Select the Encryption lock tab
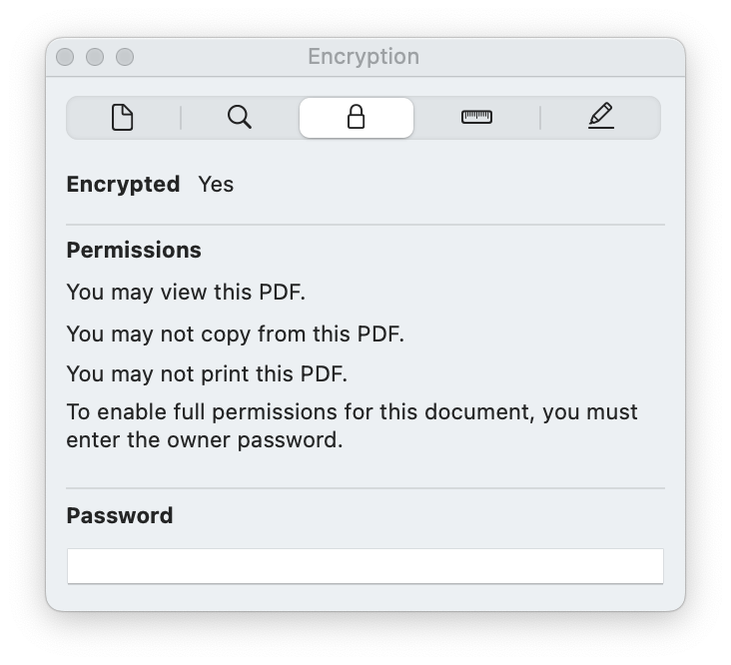 click(x=357, y=118)
